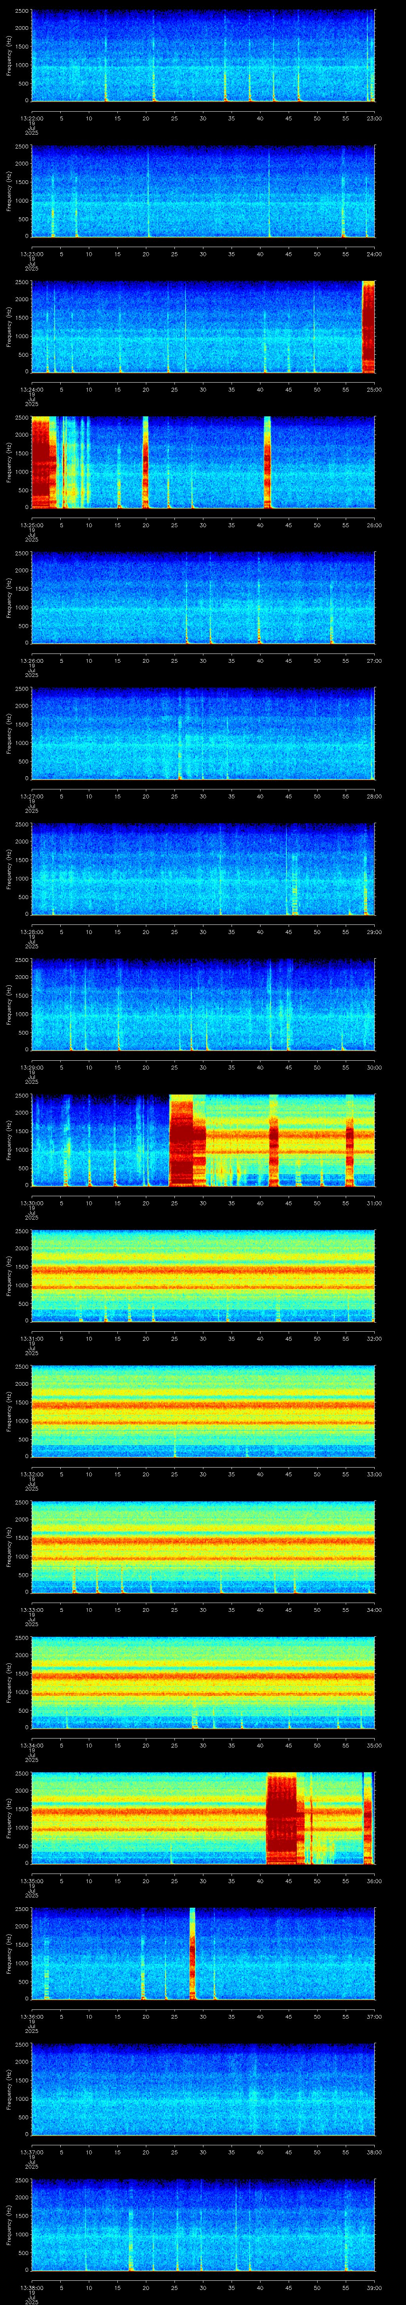
Task: Open the spectrogram panel starting at 13:23:00
Action: point(203,191)
